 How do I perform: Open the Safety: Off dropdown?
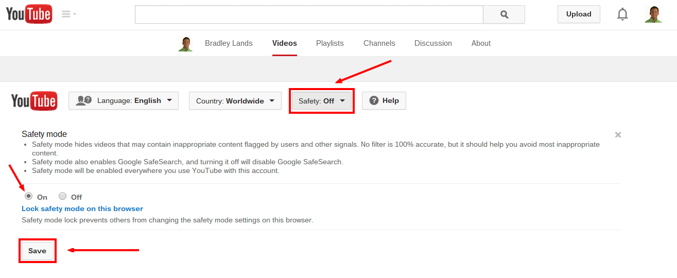(322, 101)
